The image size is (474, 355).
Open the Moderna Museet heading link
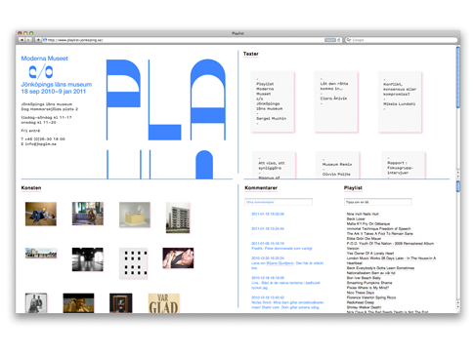[x=44, y=59]
